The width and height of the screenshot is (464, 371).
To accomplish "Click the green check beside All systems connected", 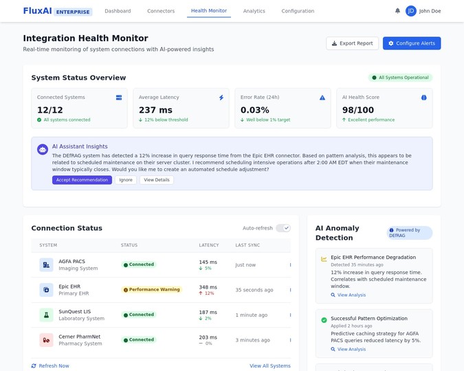I will [x=39, y=120].
